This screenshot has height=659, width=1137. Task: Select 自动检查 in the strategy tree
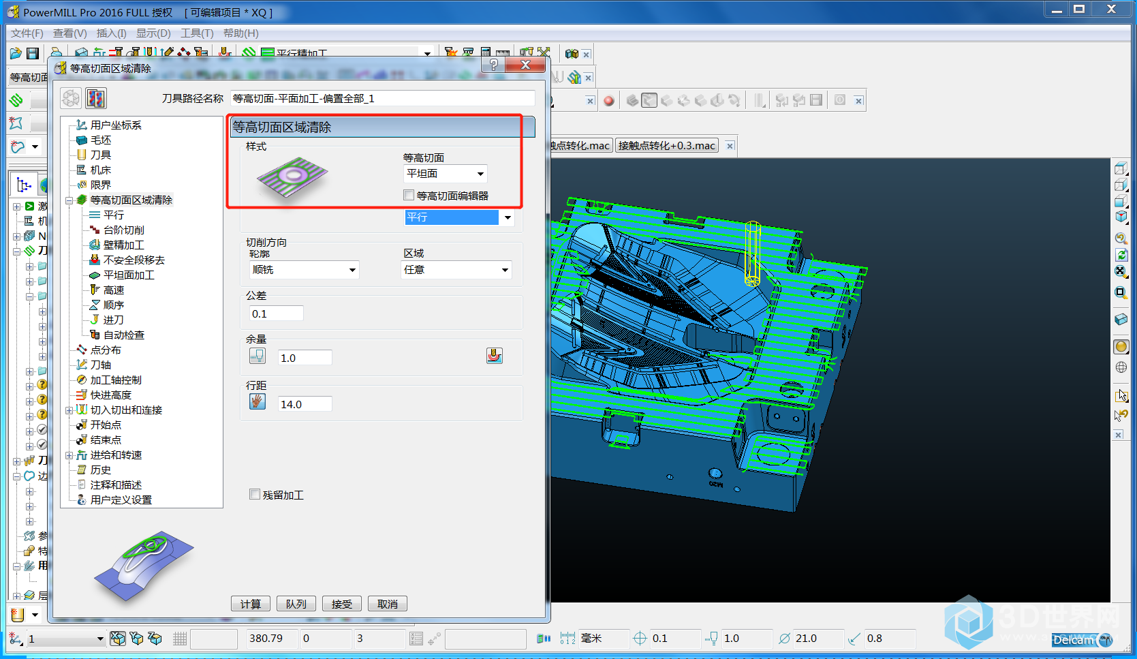click(123, 335)
